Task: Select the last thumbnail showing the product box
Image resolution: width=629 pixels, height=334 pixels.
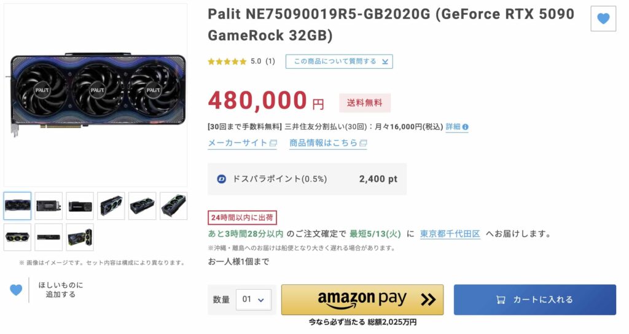Action: (80, 237)
